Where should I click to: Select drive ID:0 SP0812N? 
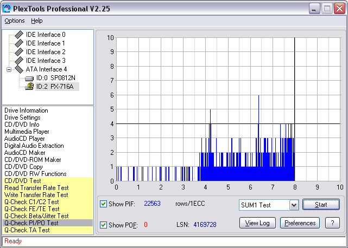click(56, 78)
